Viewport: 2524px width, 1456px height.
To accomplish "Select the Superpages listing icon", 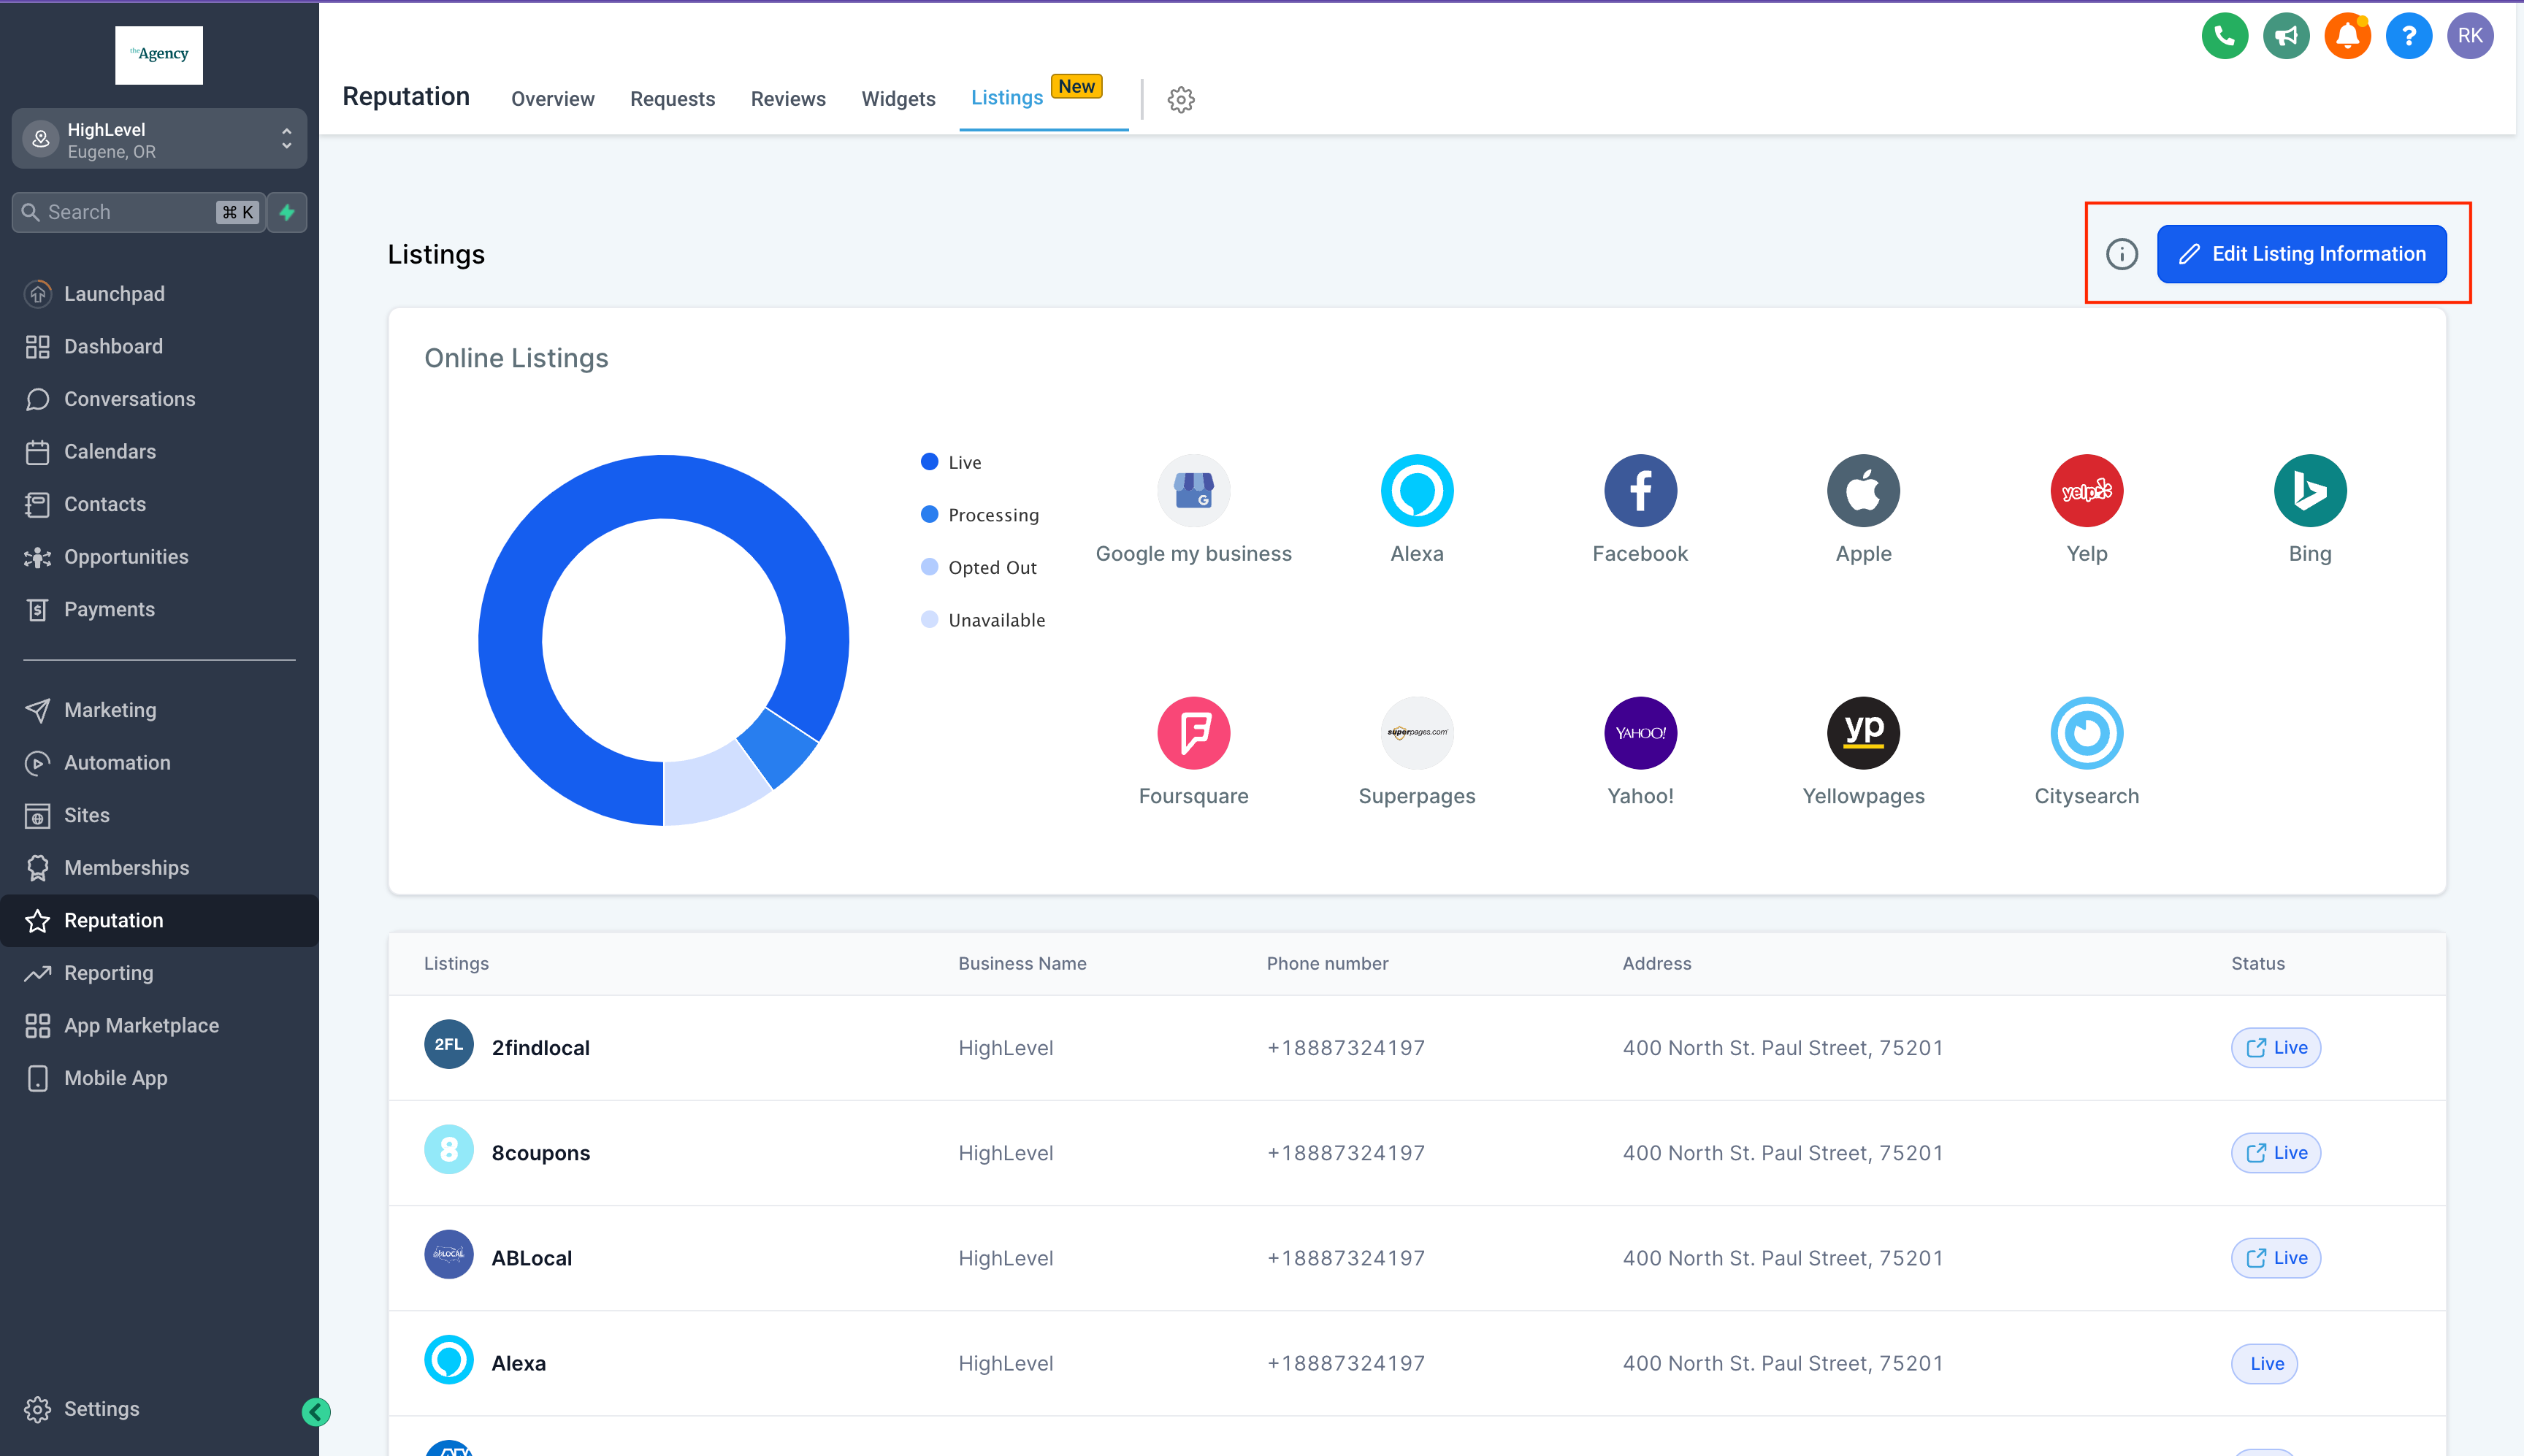I will [x=1416, y=733].
